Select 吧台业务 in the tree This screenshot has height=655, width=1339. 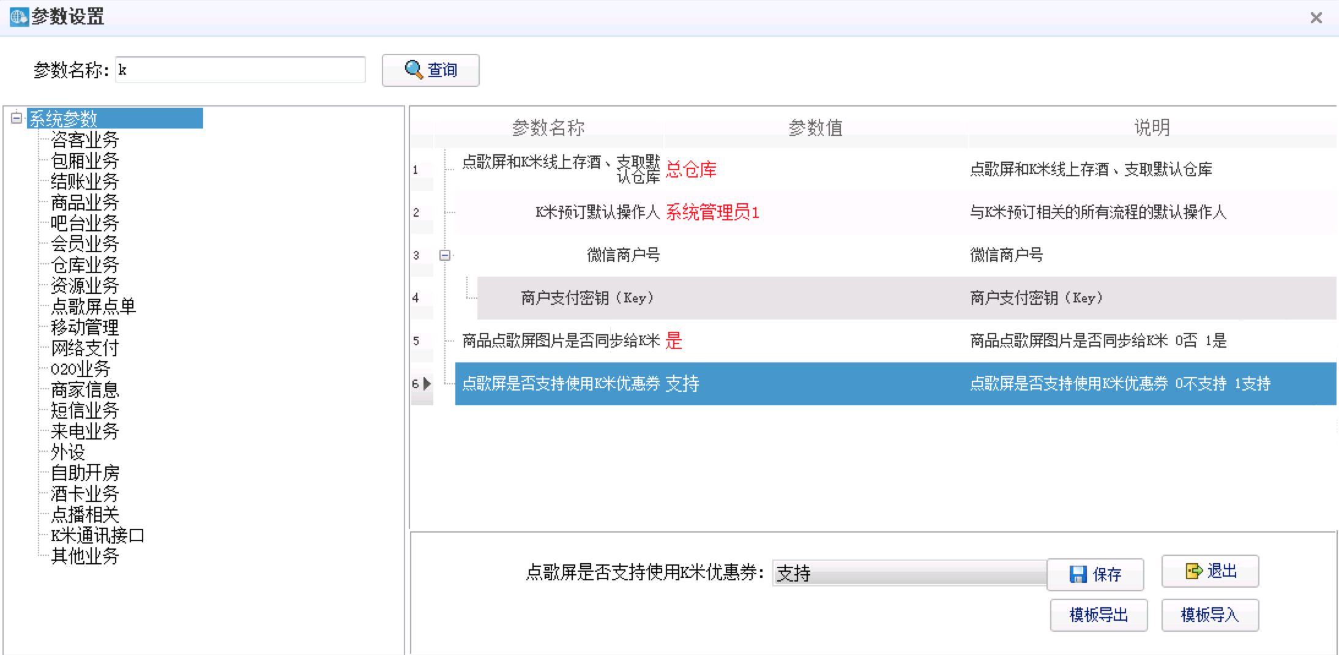click(84, 223)
